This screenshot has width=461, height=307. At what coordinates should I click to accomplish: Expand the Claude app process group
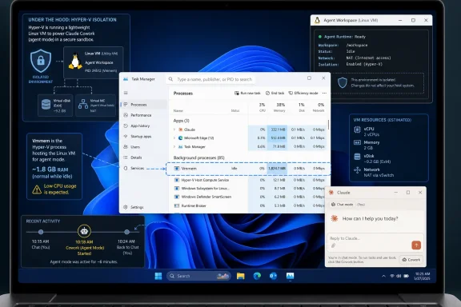click(174, 130)
